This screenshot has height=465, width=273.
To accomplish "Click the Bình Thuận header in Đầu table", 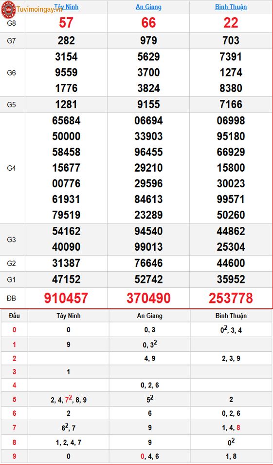I will click(231, 316).
